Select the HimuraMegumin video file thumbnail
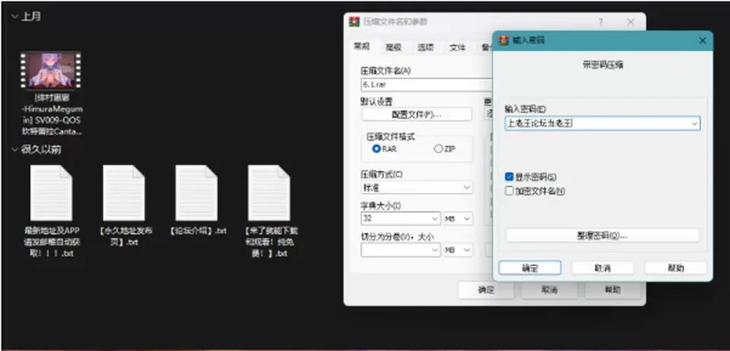Viewport: 730px width, 351px height. (x=50, y=70)
